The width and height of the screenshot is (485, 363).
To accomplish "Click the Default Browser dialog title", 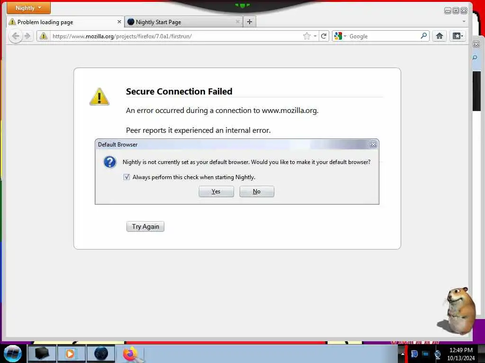I will (117, 145).
